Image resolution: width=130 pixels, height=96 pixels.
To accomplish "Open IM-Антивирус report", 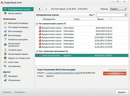I will (15, 35).
